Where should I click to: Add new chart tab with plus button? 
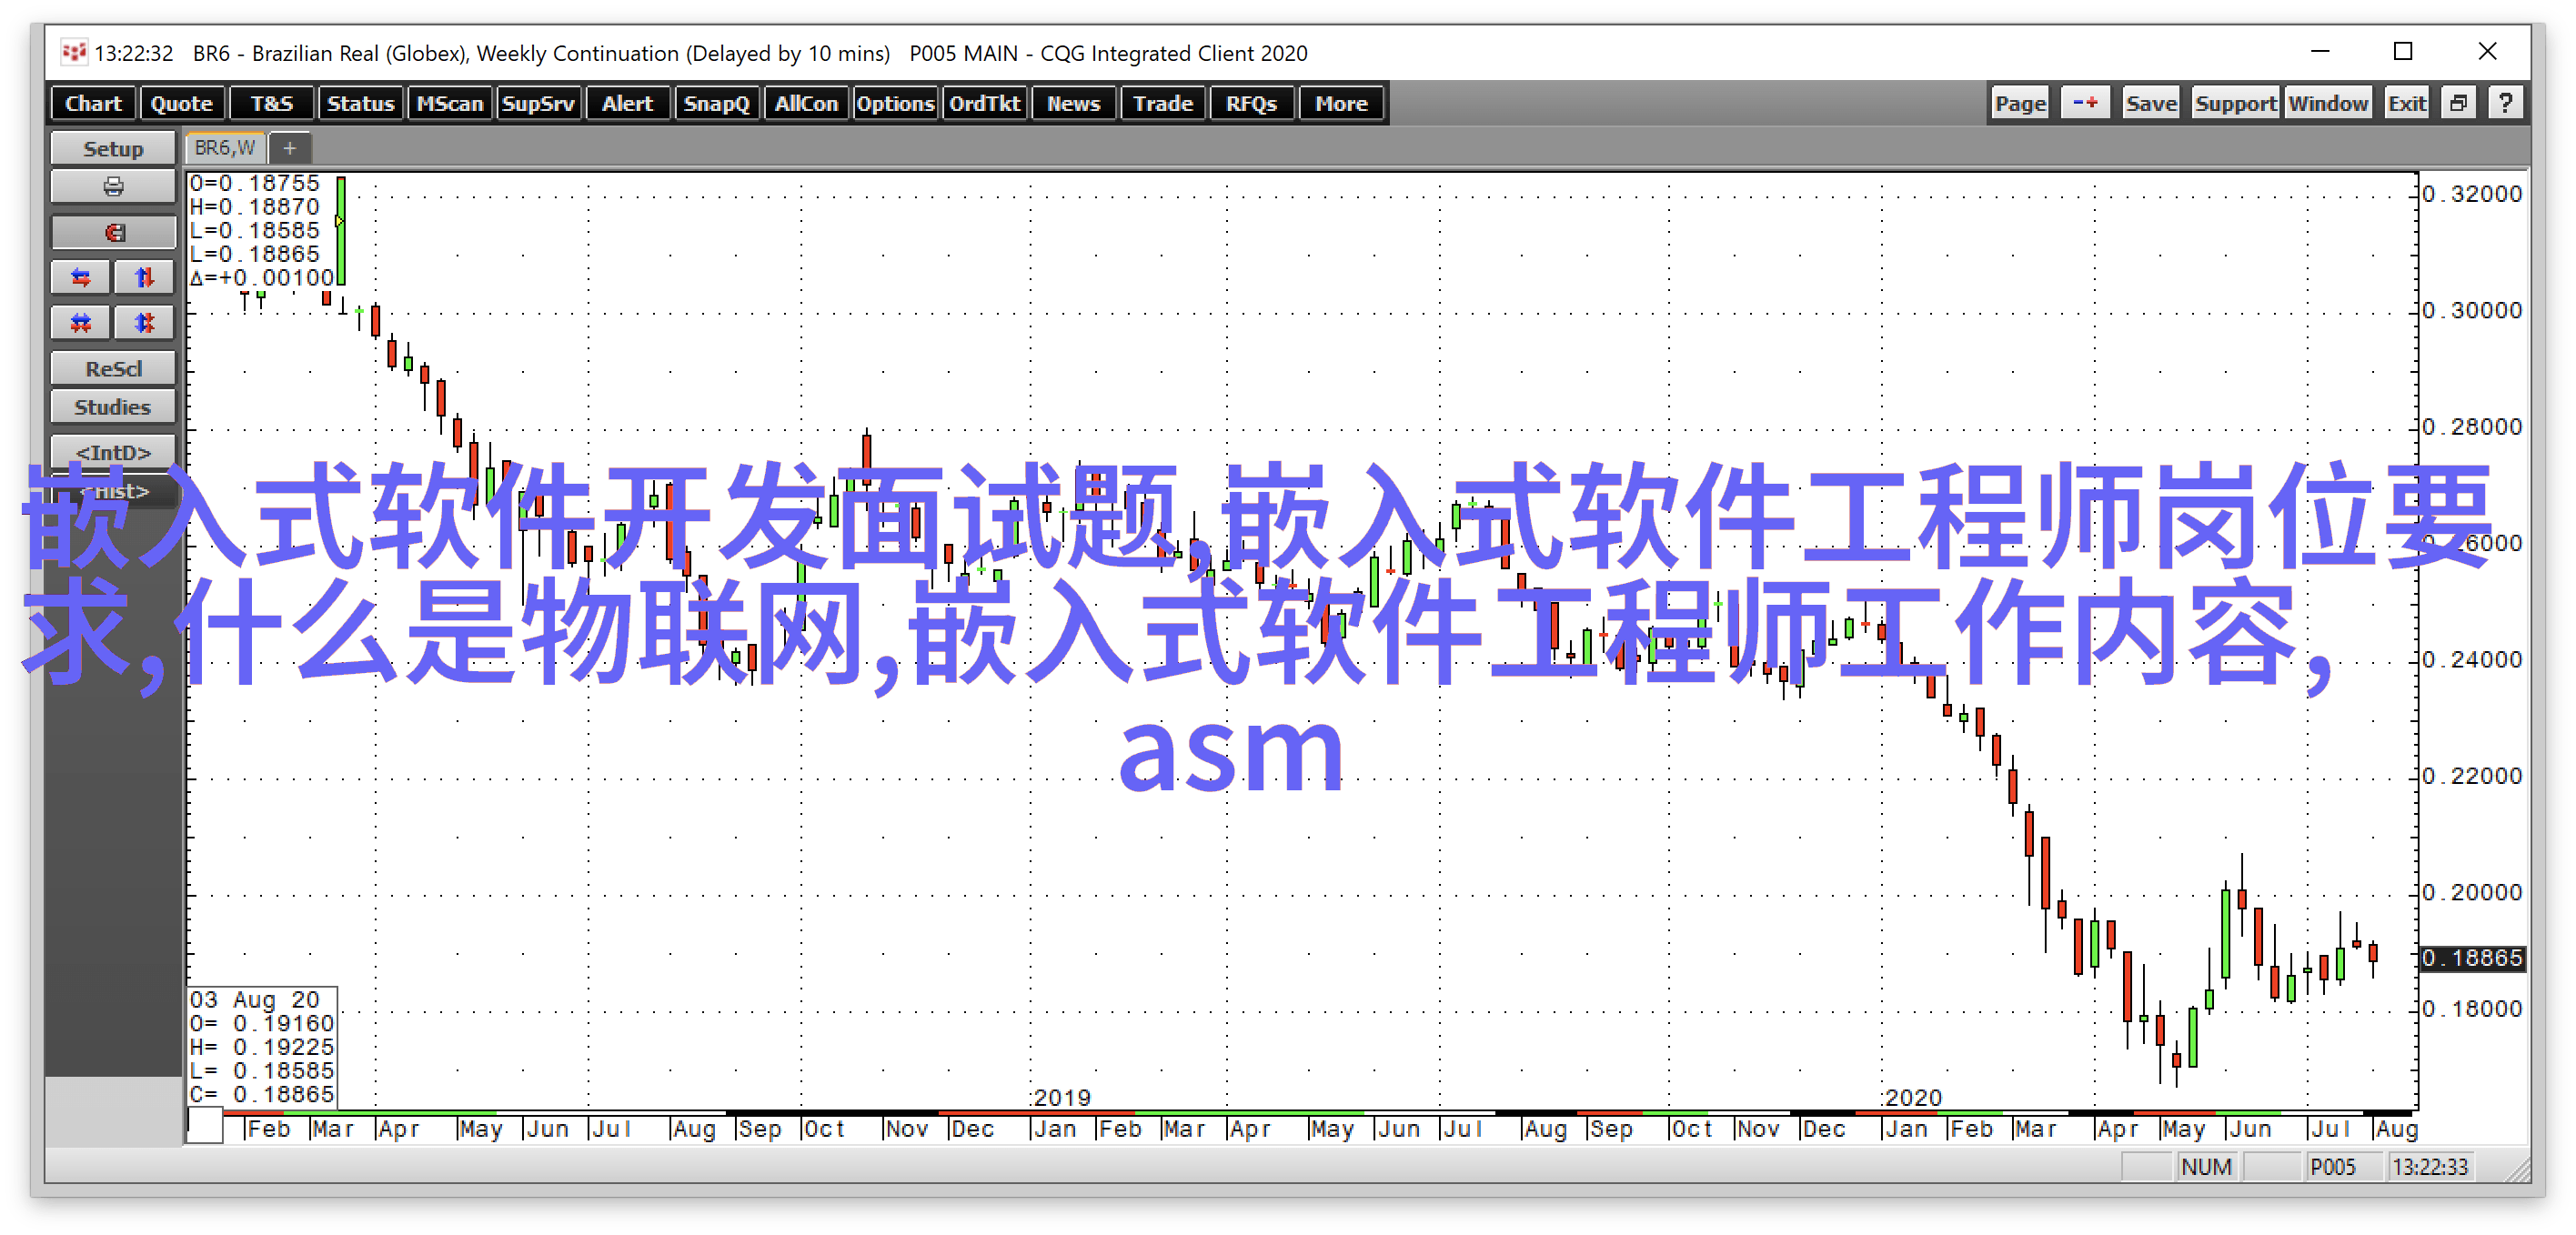[290, 148]
